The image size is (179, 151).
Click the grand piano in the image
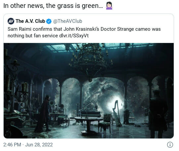click(x=90, y=109)
